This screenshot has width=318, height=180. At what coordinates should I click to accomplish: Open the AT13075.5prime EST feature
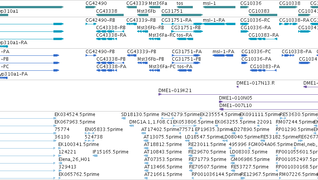pyautogui.click(x=146, y=141)
